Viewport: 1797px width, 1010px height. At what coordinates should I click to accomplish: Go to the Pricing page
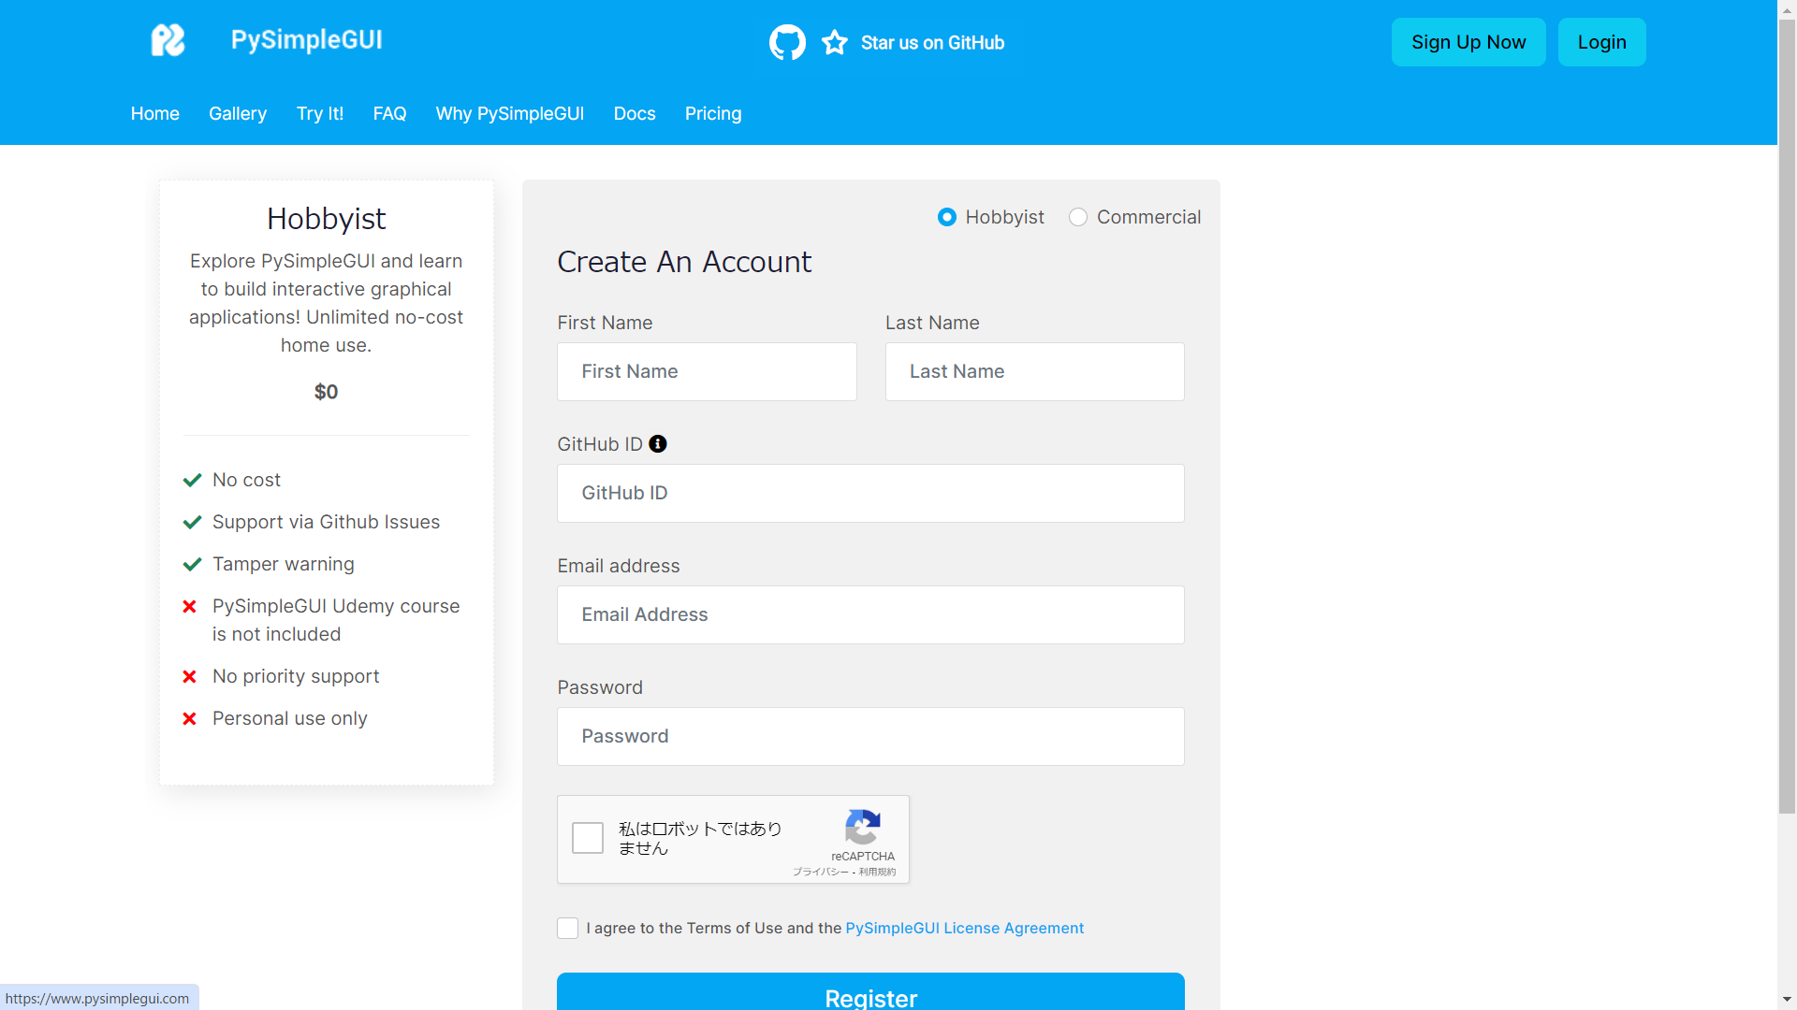tap(713, 113)
